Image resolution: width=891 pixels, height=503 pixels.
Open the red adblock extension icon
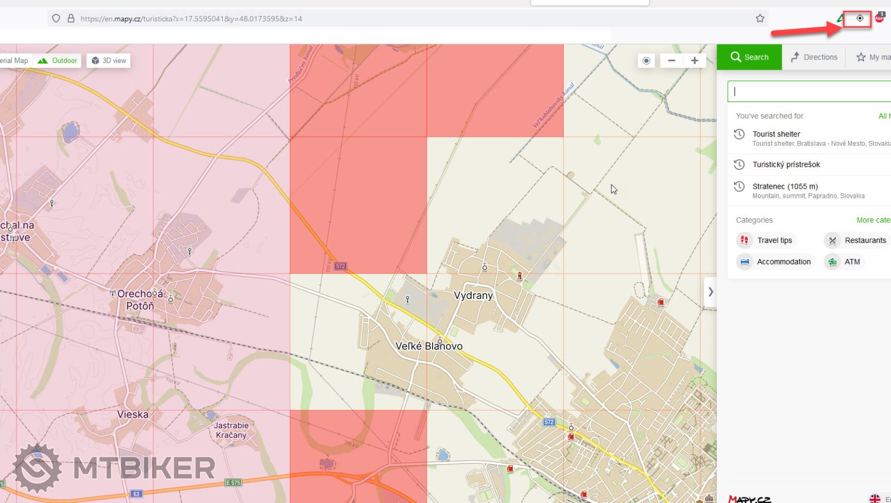[879, 18]
